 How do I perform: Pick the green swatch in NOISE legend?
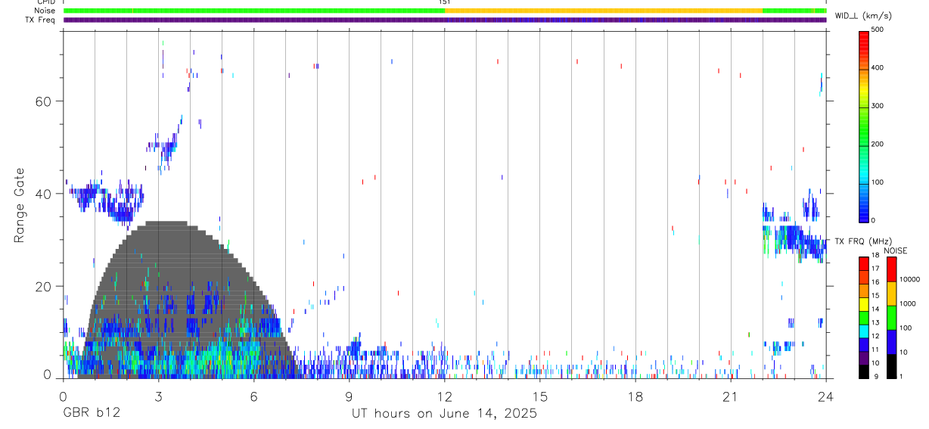point(891,318)
